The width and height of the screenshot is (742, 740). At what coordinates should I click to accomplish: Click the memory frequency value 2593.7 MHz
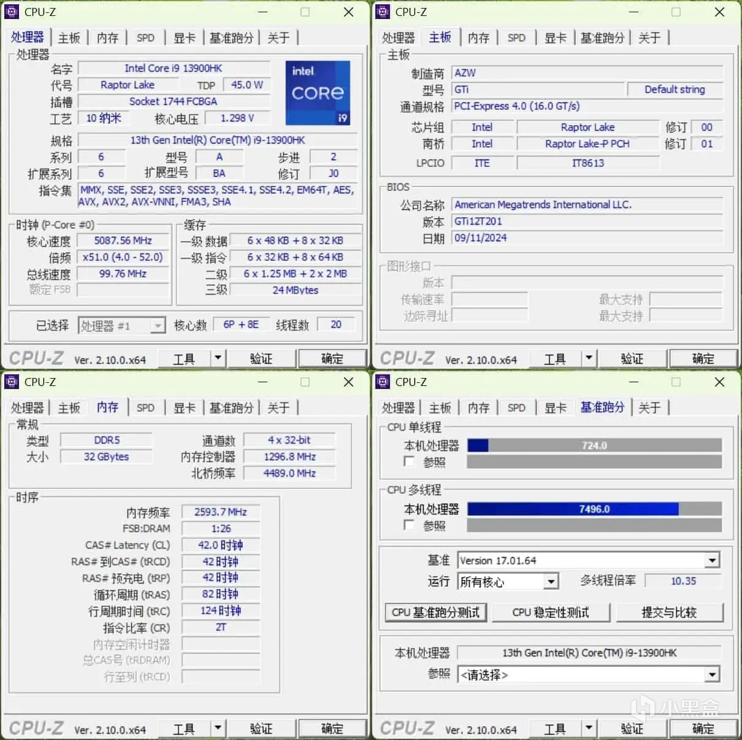[221, 512]
